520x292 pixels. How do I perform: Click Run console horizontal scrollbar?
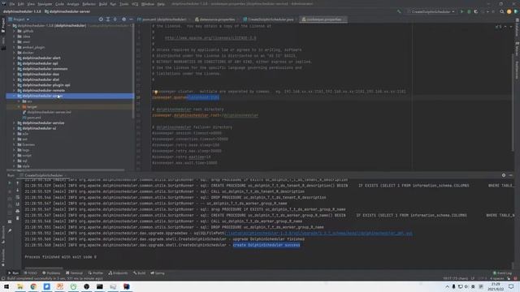(x=44, y=268)
